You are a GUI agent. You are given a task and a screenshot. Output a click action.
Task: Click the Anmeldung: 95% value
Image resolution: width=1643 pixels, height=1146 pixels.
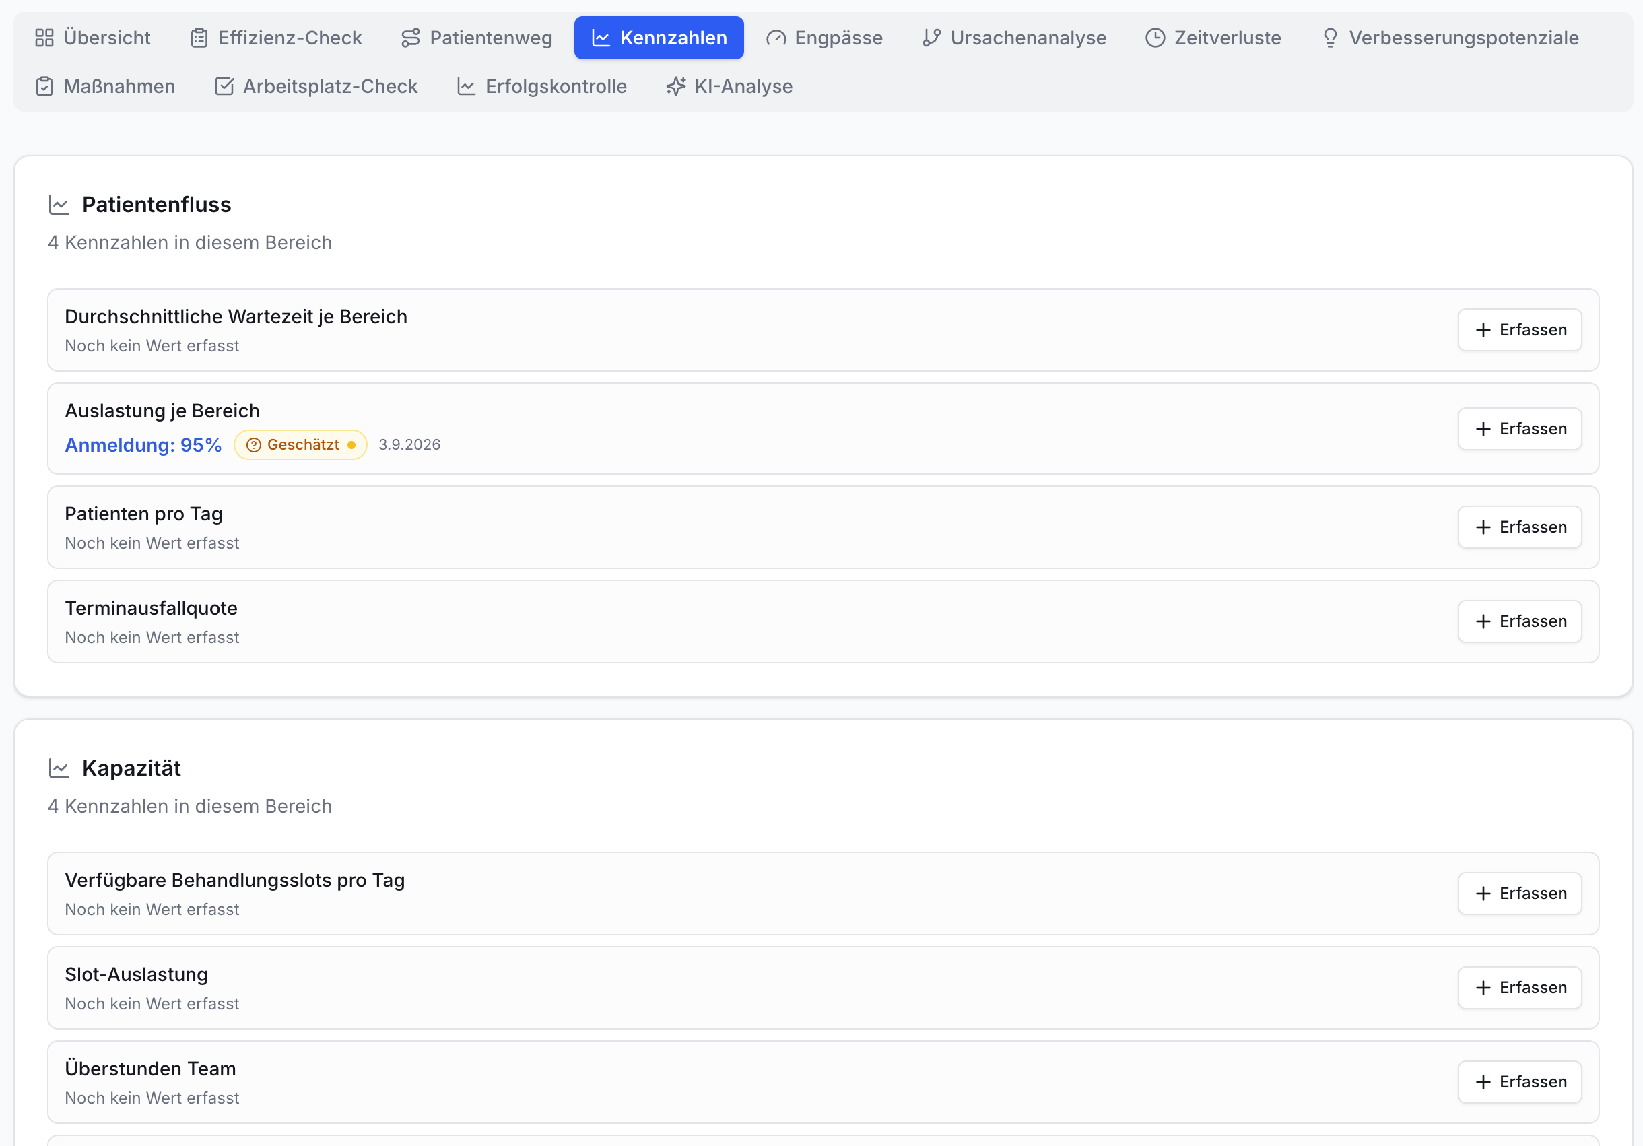[x=143, y=445]
